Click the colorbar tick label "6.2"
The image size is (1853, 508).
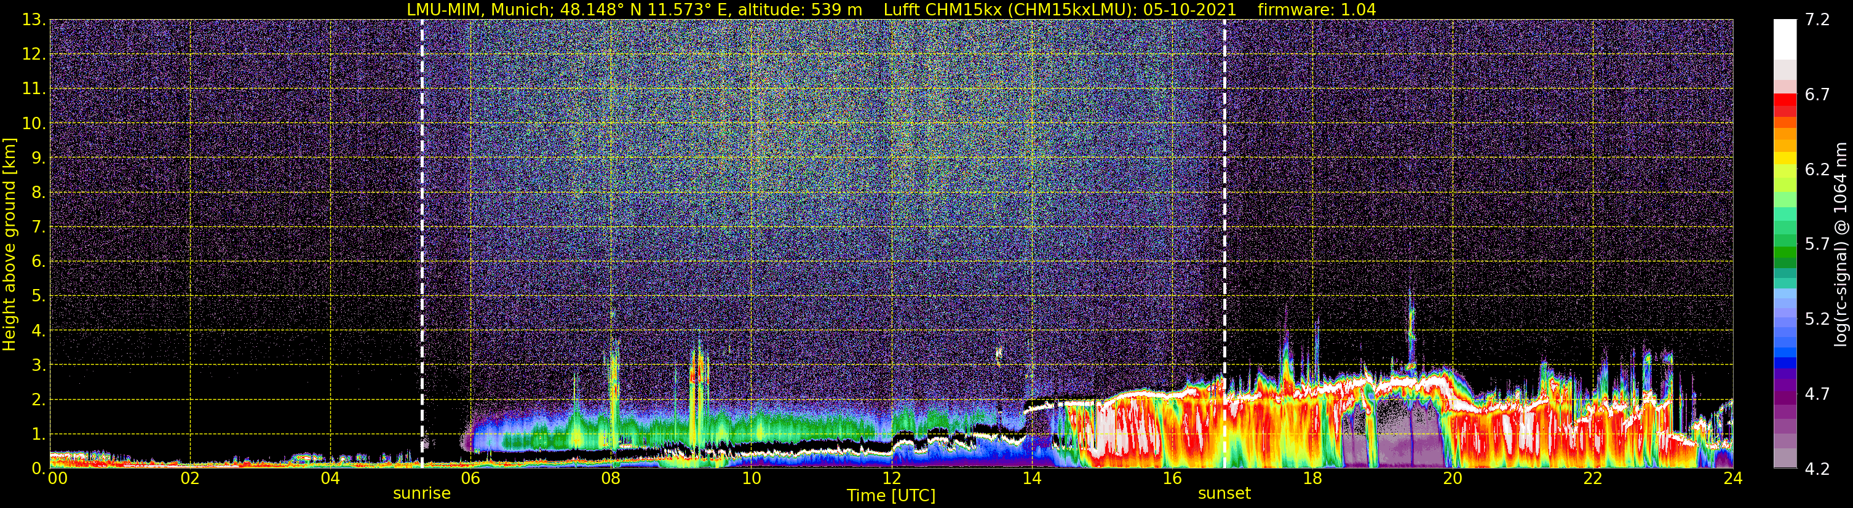1817,169
